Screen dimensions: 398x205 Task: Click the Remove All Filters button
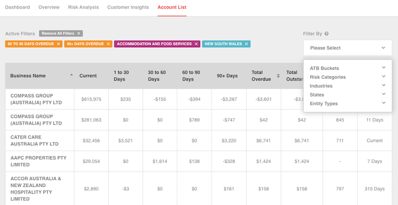[61, 34]
